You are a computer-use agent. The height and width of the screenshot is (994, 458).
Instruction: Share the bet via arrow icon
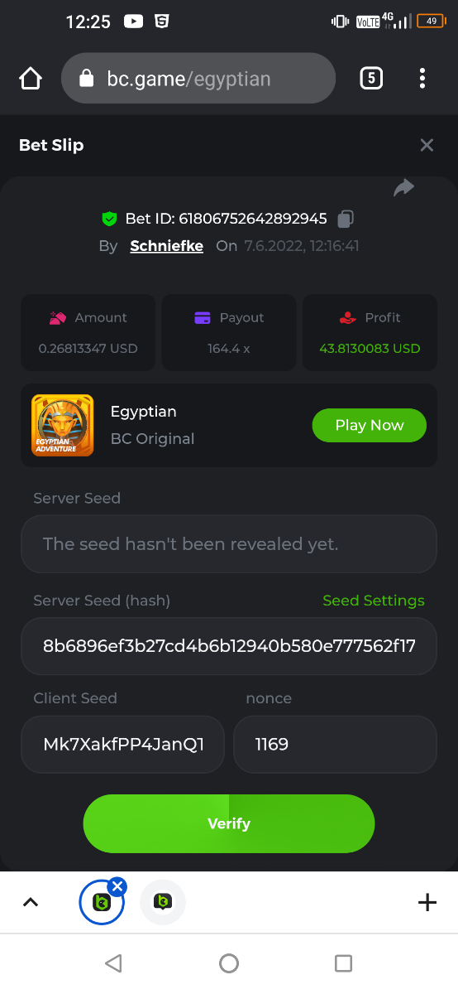click(x=403, y=188)
